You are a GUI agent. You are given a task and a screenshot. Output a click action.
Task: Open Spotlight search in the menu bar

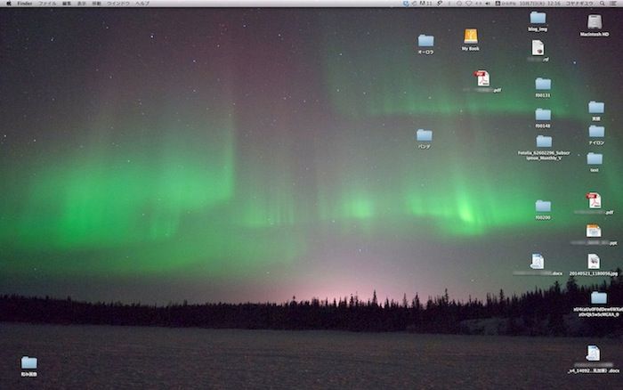(603, 4)
